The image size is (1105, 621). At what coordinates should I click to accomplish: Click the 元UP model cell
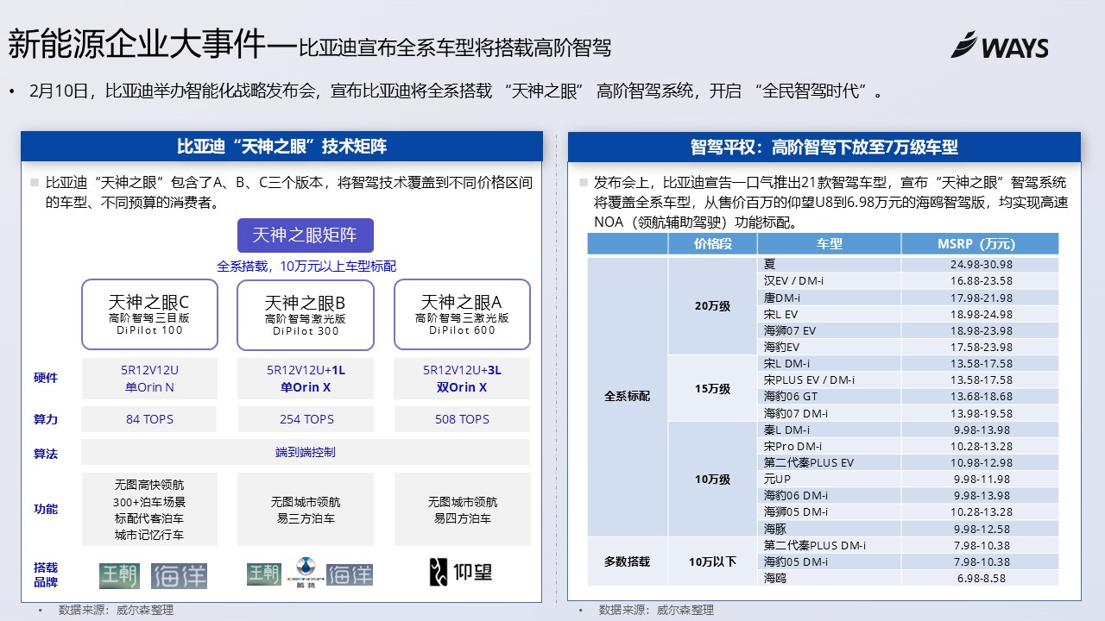[x=830, y=479]
